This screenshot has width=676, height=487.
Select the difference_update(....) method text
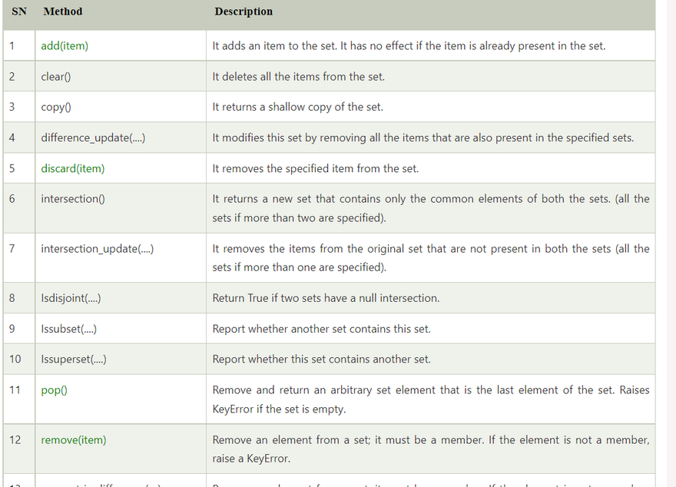(93, 137)
